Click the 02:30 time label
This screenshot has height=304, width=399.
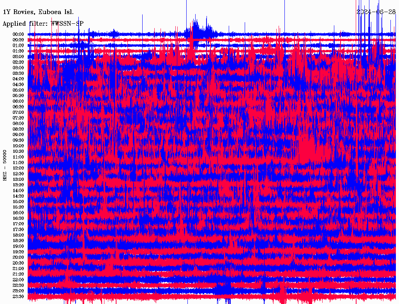point(18,62)
